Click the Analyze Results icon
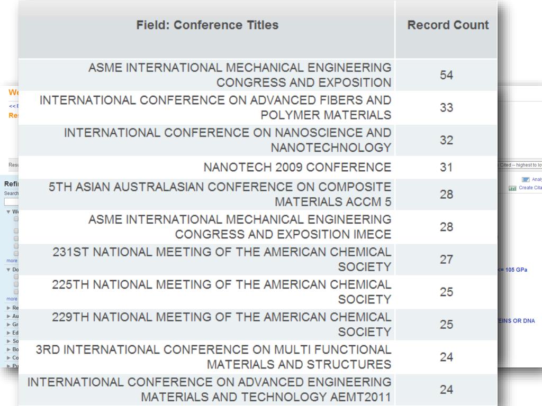The image size is (542, 406). coord(526,180)
